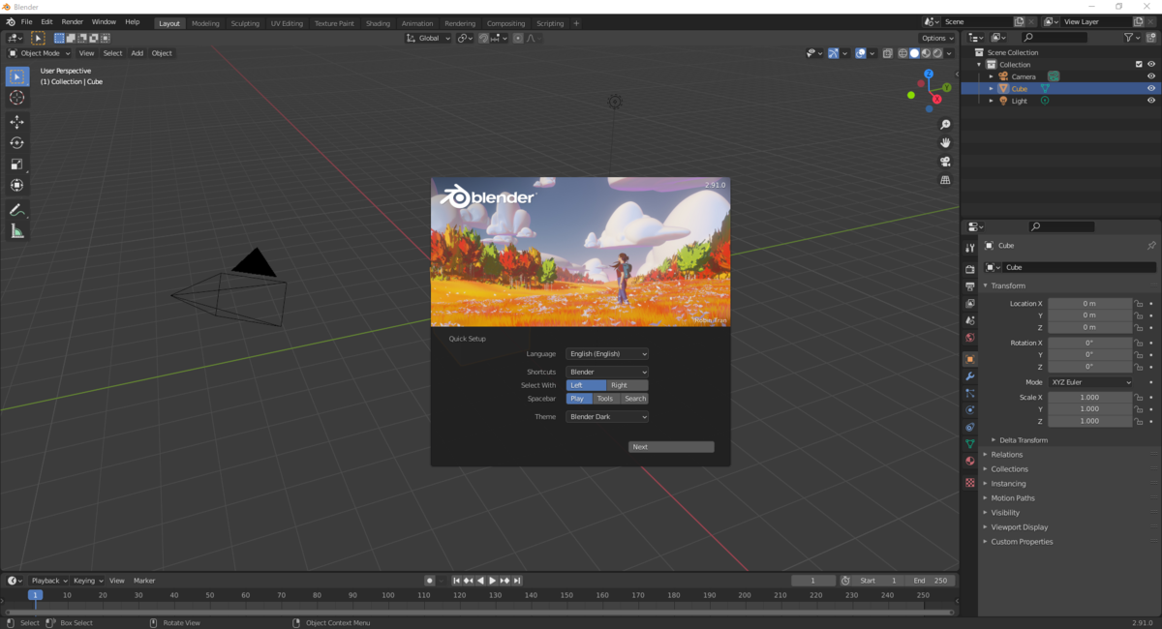Set Spacebar action to Search
The image size is (1162, 629).
pyautogui.click(x=635, y=399)
